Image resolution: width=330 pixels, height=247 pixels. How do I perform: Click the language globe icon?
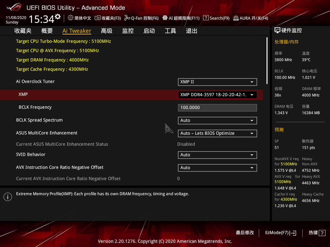click(71, 18)
